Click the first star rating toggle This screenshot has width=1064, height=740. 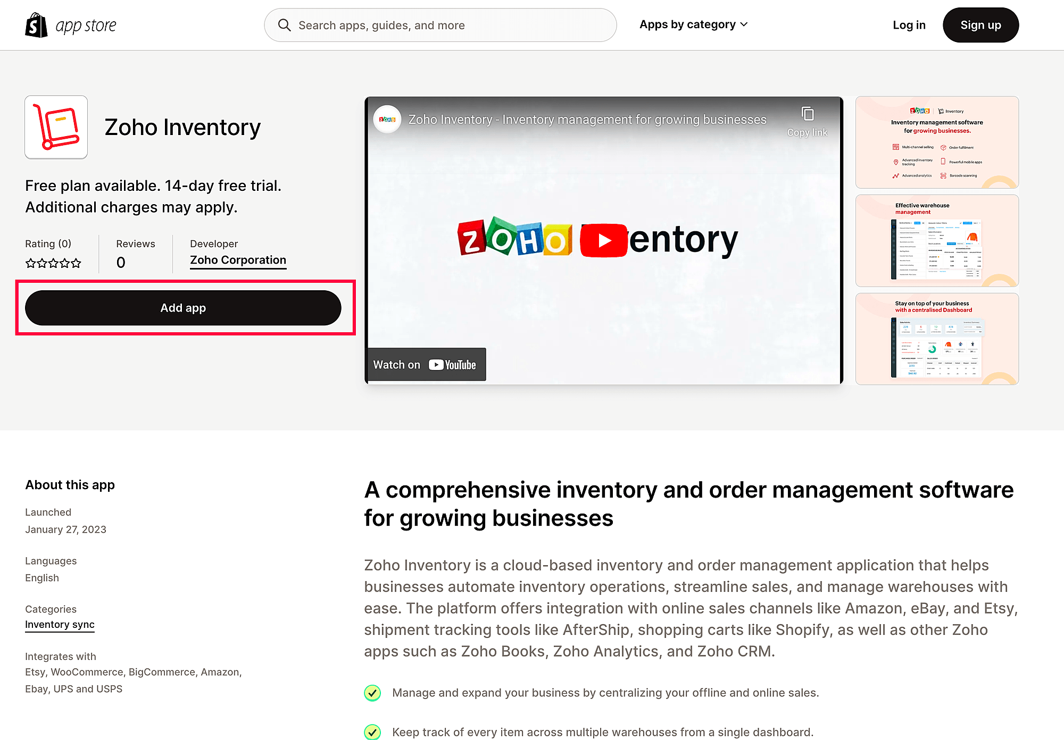click(31, 262)
